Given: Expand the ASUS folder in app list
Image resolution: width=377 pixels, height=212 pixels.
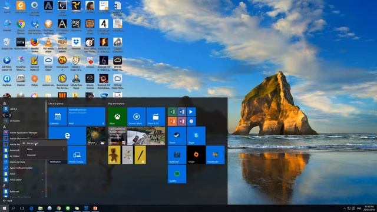Looking at the screenshot, I should [24, 174].
